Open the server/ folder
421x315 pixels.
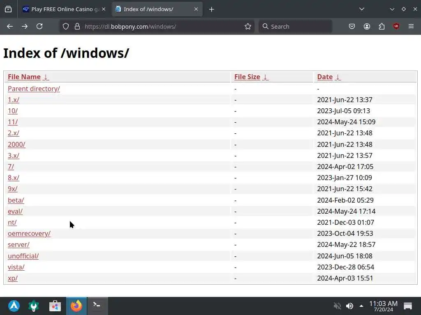tap(19, 244)
